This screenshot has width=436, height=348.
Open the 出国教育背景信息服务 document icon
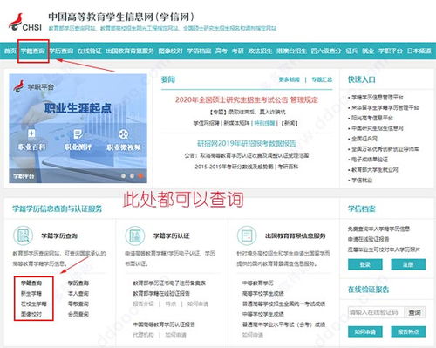tap(247, 235)
